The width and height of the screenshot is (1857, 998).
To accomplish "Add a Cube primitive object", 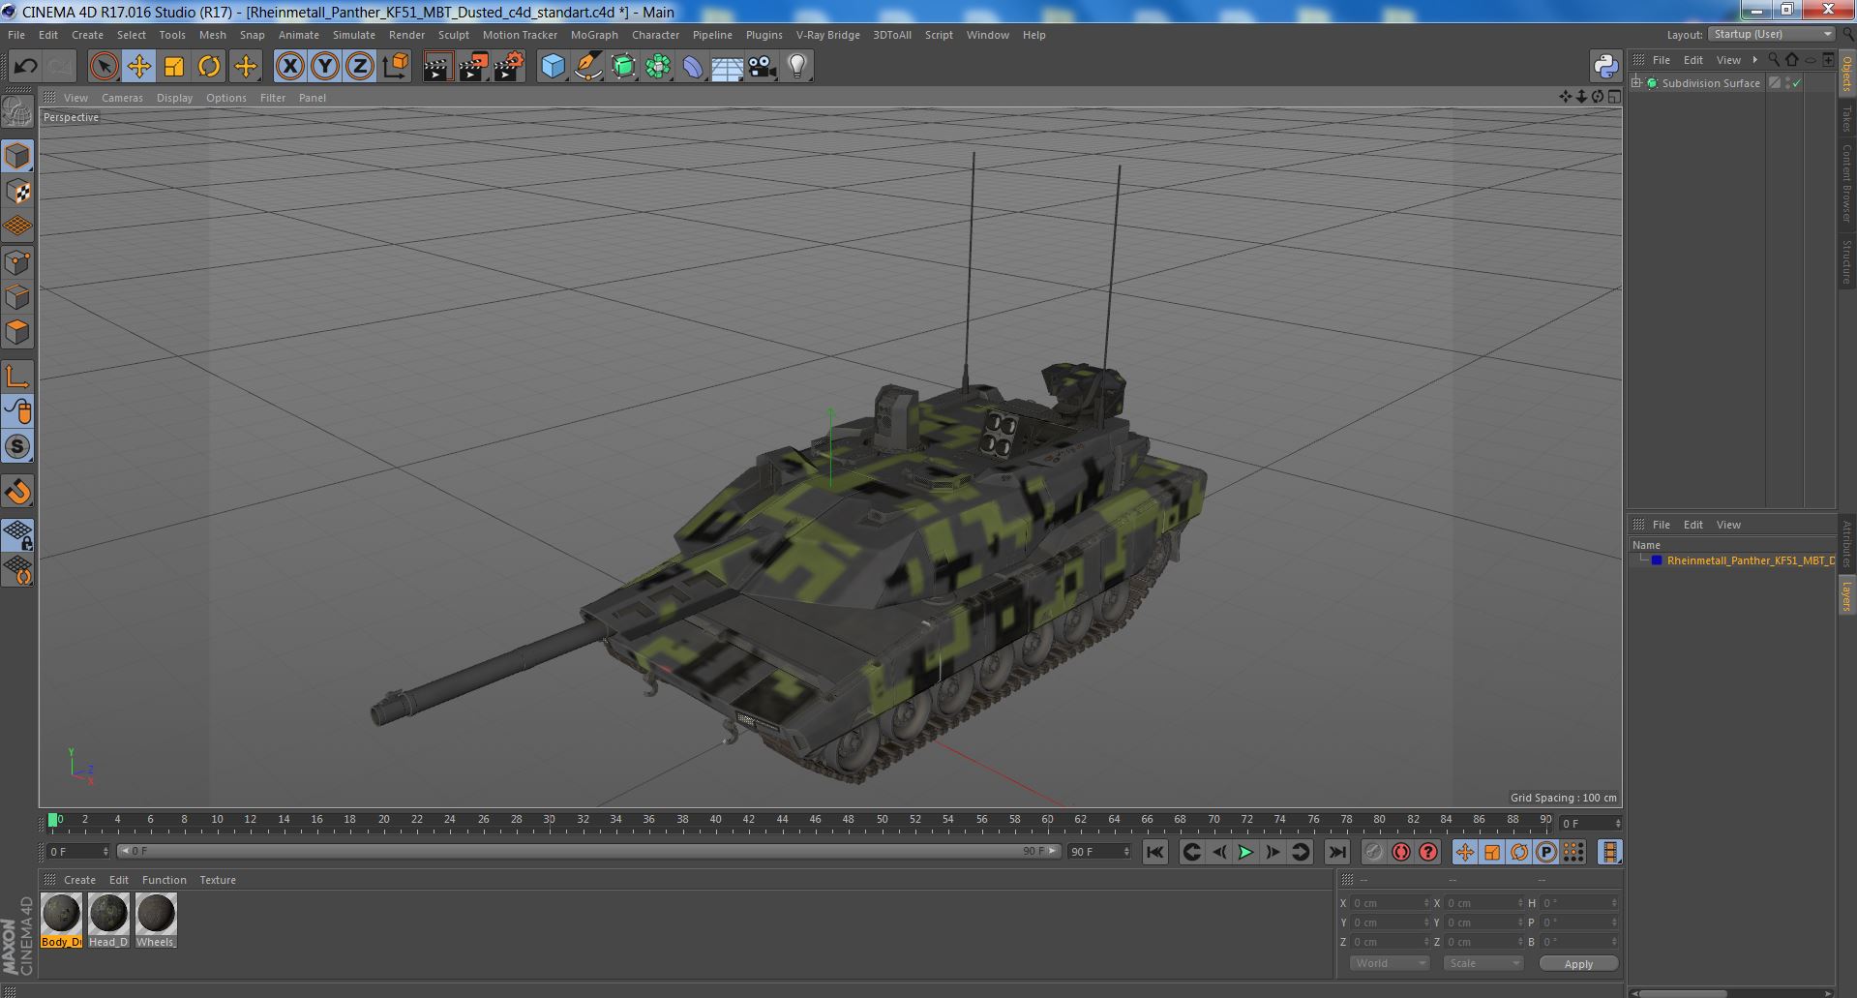I will 553,66.
